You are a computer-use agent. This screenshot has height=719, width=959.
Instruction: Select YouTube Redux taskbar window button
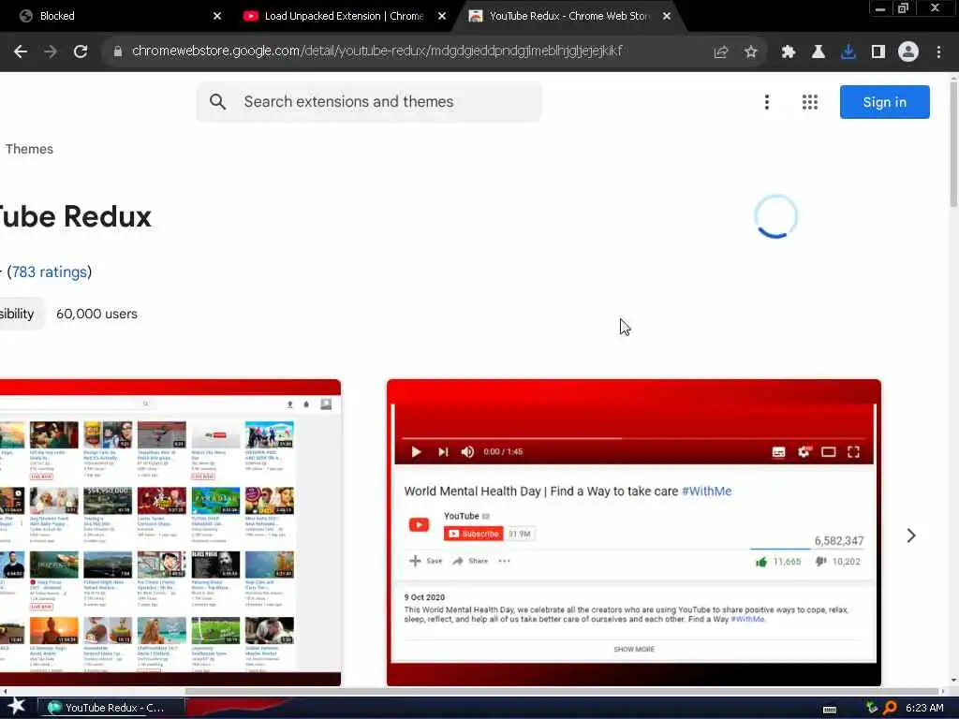tap(112, 708)
